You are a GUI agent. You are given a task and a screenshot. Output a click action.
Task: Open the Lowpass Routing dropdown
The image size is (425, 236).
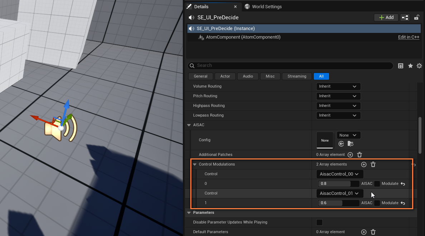(338, 115)
